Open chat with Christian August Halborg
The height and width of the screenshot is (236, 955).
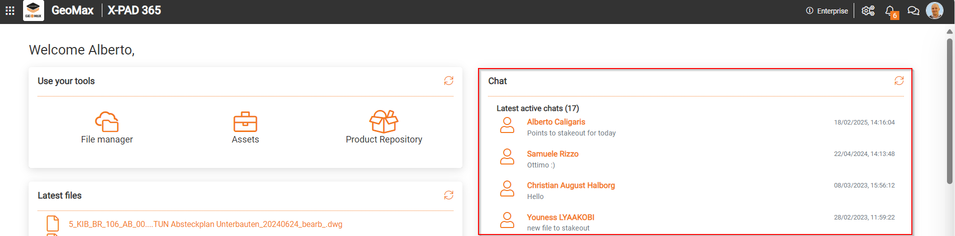(570, 185)
